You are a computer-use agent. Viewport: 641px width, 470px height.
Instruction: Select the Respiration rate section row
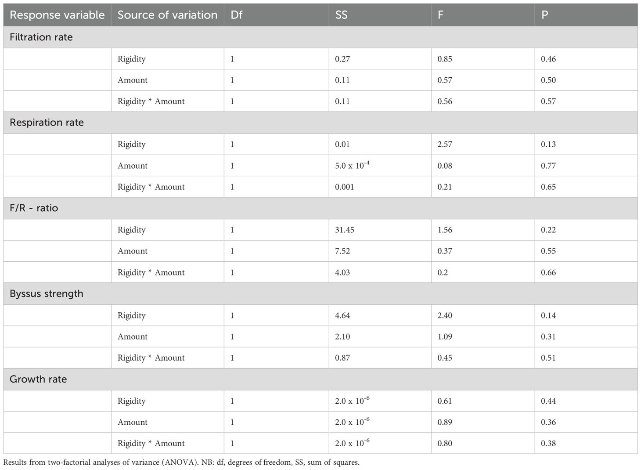(x=320, y=123)
